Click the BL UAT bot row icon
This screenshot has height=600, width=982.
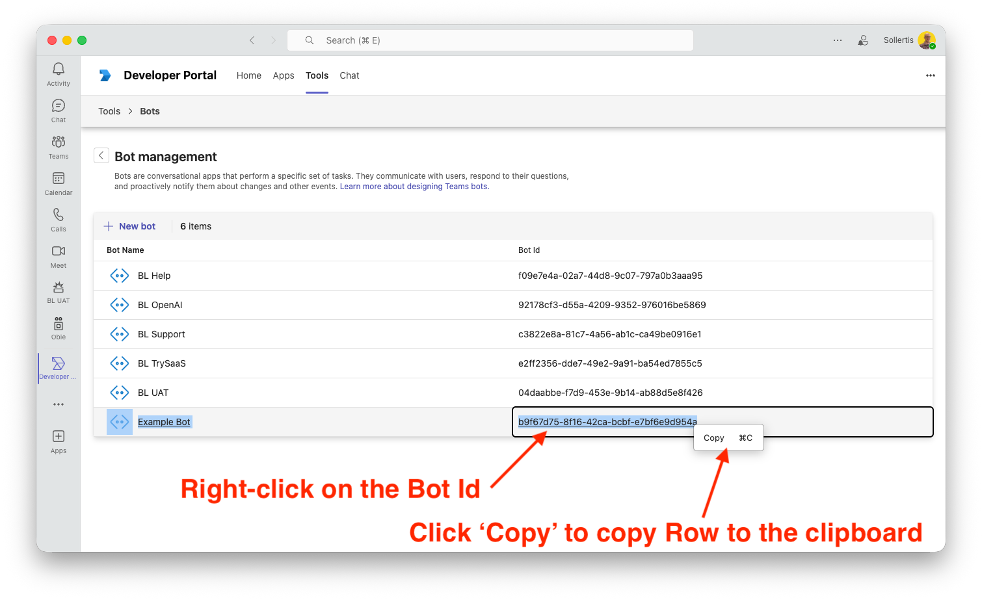[x=120, y=393]
